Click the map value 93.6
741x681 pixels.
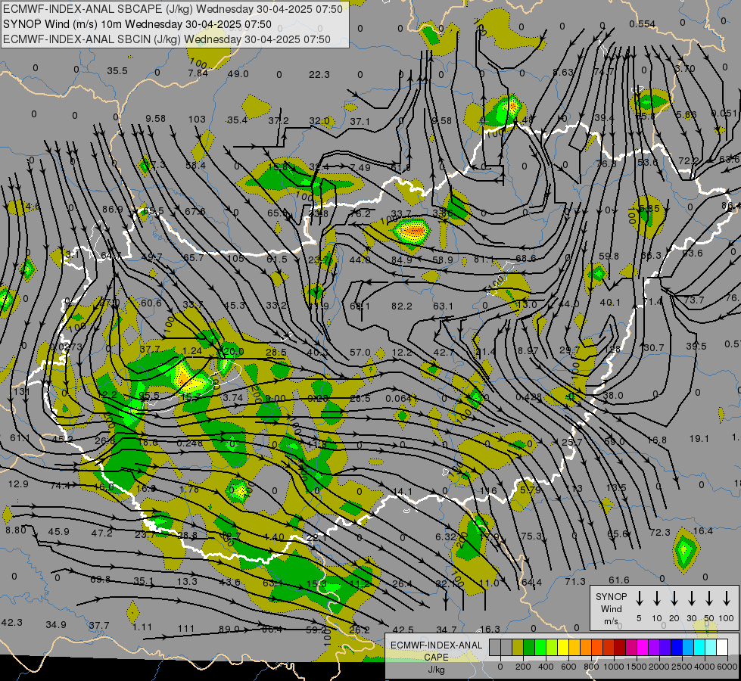click(x=693, y=253)
